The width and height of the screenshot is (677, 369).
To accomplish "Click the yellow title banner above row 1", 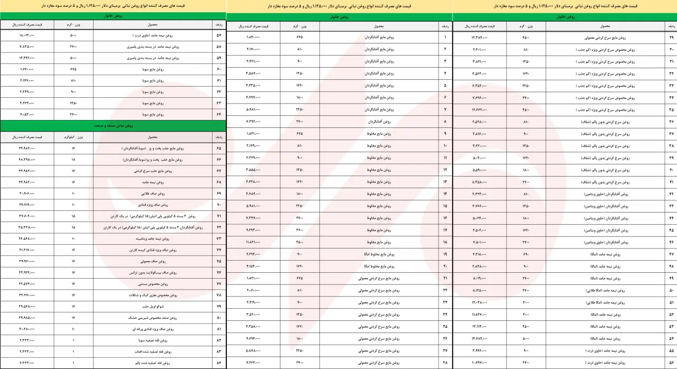I will click(x=339, y=6).
